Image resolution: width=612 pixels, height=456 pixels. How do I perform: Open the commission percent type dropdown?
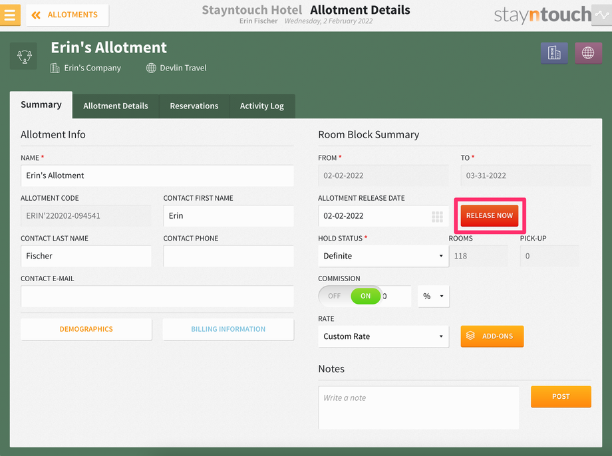coord(433,296)
